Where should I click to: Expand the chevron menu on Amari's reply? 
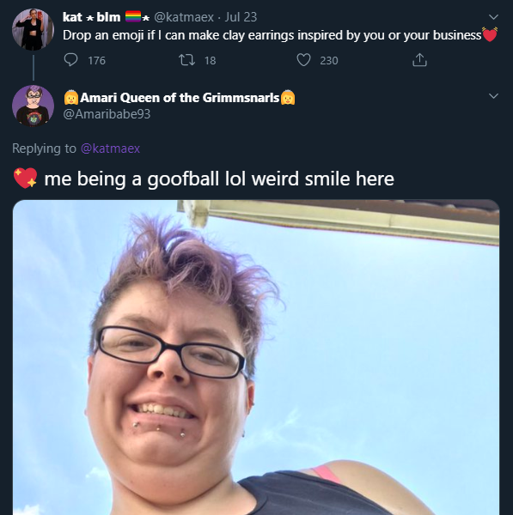pos(493,96)
